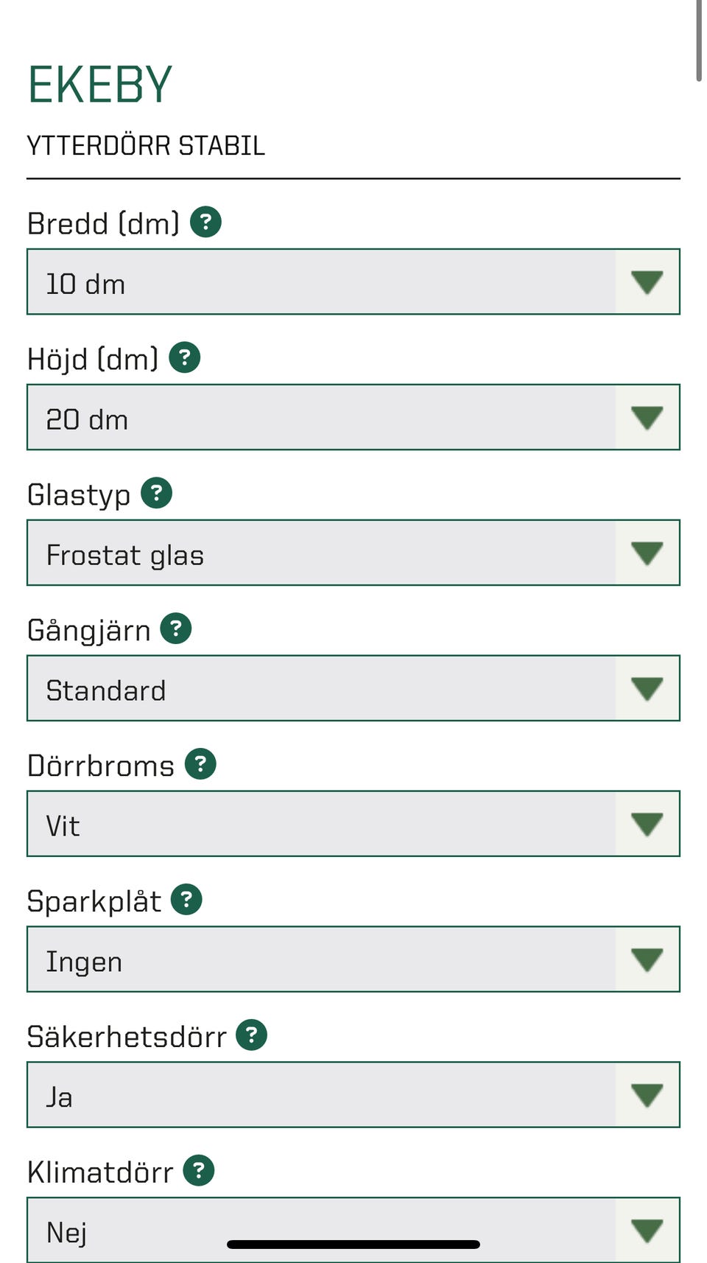Click the Ytterdörr Stabil subtitle text

[x=146, y=146]
